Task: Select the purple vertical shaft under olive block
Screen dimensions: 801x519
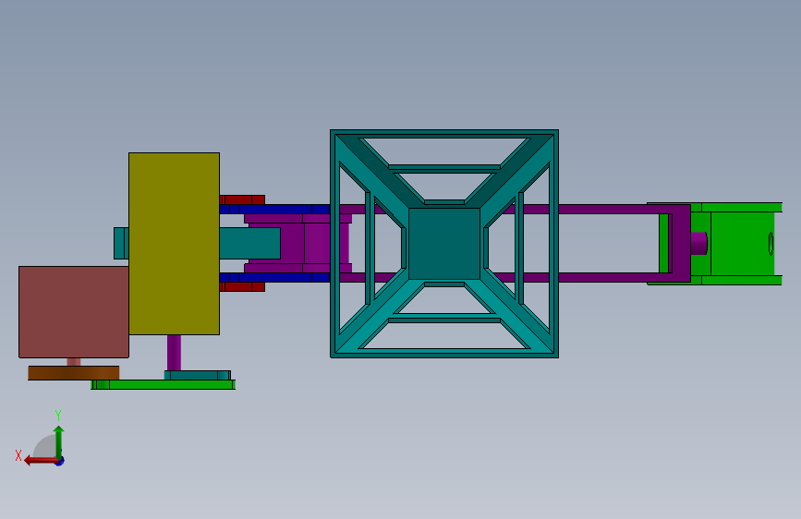Action: click(175, 353)
